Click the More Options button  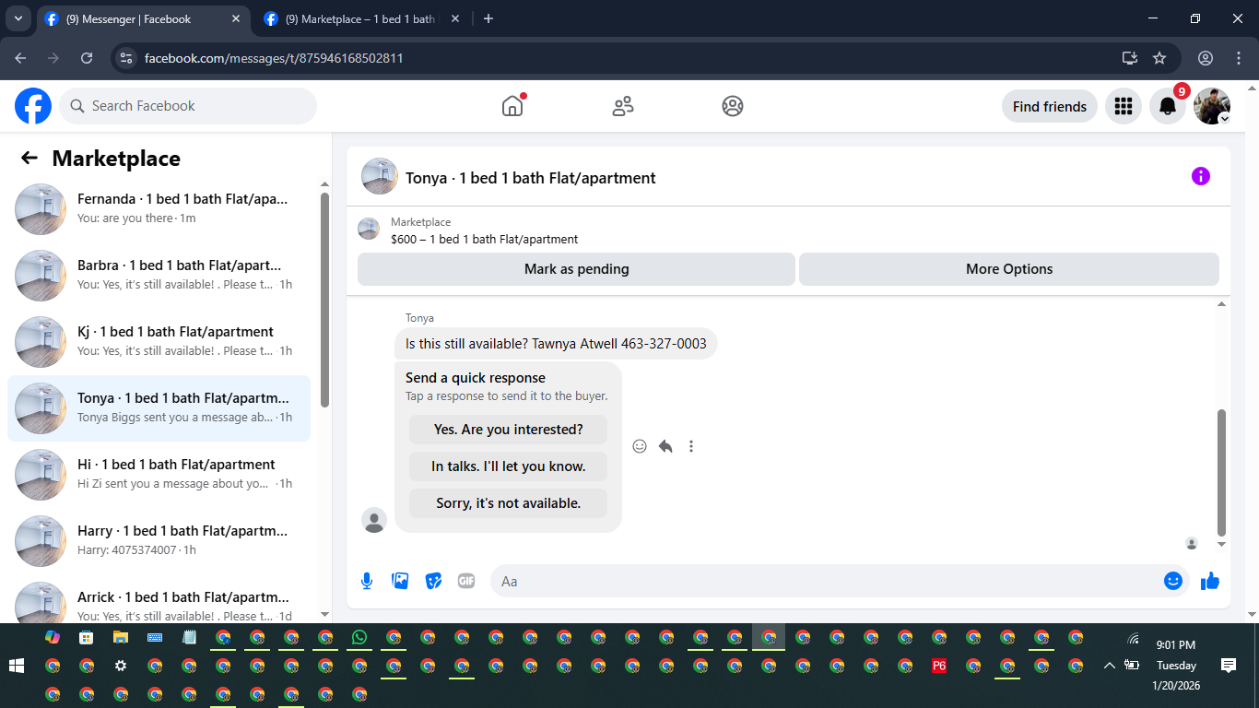(1009, 269)
